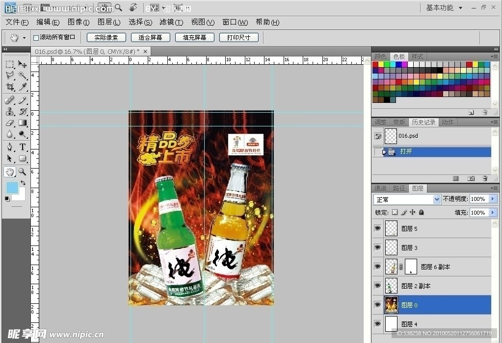The image size is (502, 343).
Task: Click the lock transparent pixels icon
Action: coord(395,212)
